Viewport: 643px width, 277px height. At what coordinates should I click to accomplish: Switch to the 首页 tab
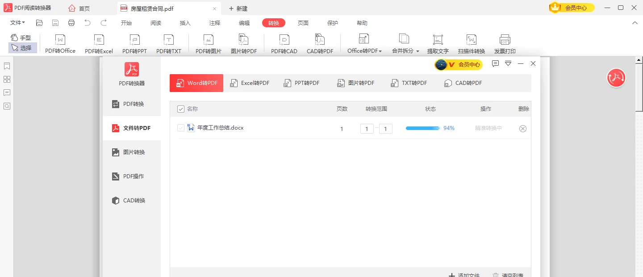[x=79, y=8]
